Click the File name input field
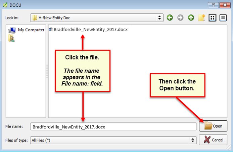233x152 pixels. (113, 127)
